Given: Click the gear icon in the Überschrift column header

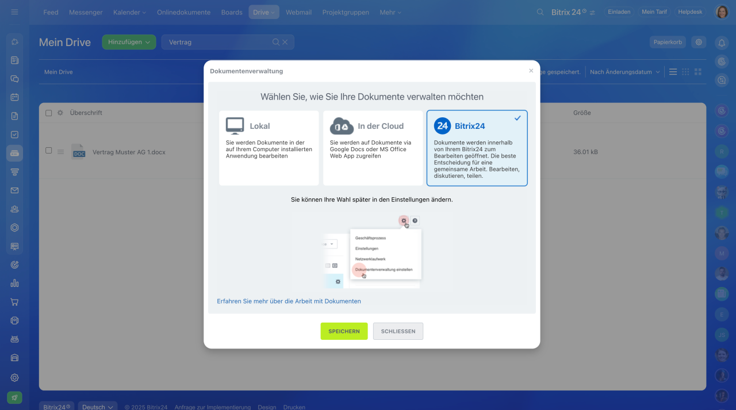Looking at the screenshot, I should point(60,113).
